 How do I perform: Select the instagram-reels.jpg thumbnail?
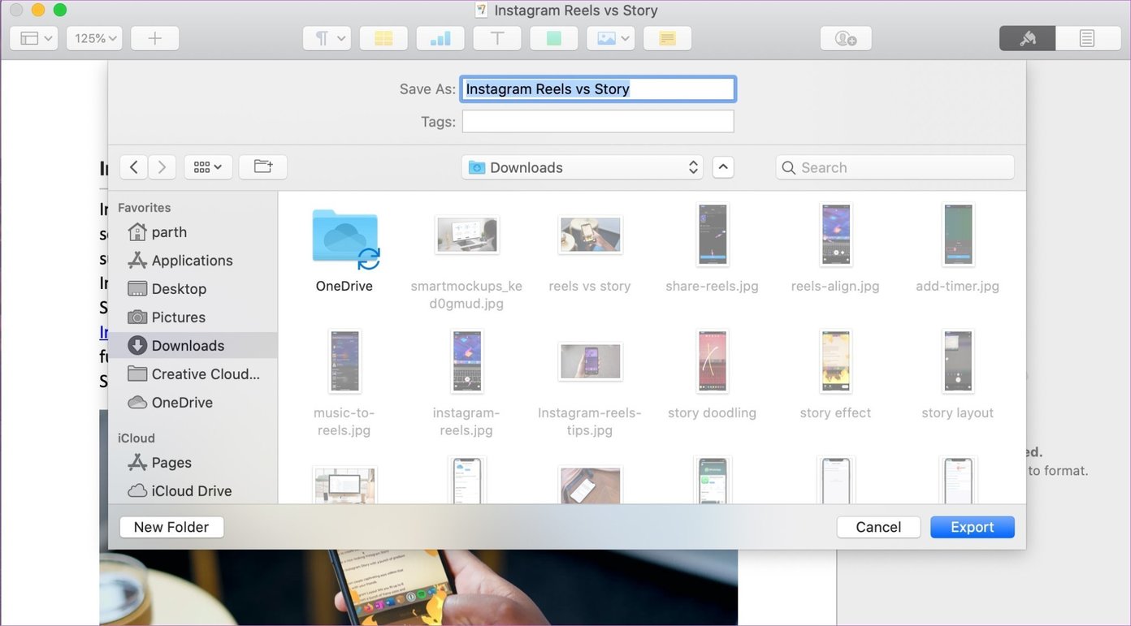click(x=467, y=361)
